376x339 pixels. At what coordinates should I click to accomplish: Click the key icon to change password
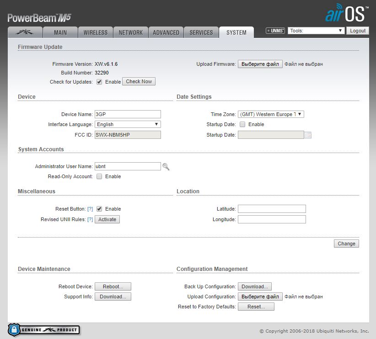pyautogui.click(x=166, y=167)
